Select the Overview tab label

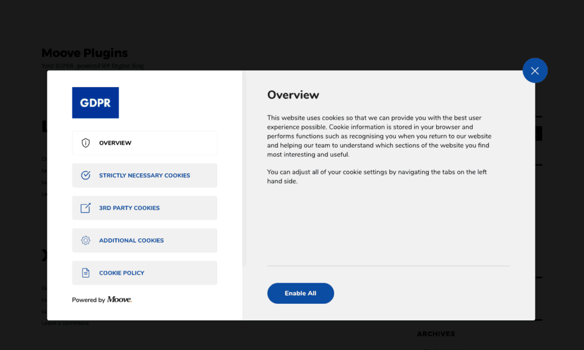click(115, 143)
